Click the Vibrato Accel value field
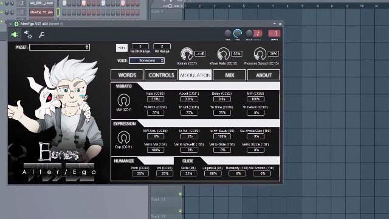This screenshot has width=389, height=219. pos(189,99)
